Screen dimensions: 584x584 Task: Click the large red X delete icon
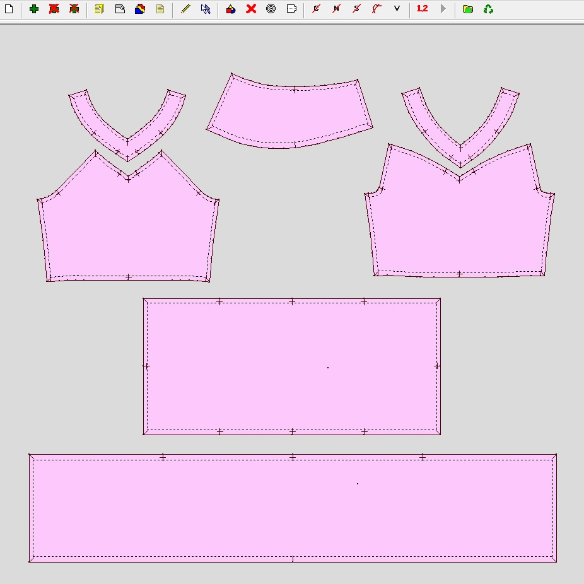click(251, 9)
